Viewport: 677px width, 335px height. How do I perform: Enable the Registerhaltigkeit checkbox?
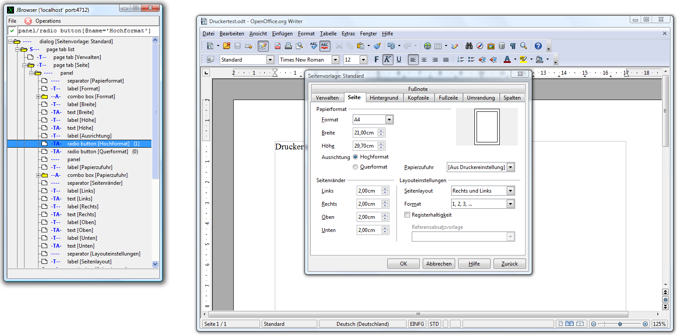click(x=407, y=215)
